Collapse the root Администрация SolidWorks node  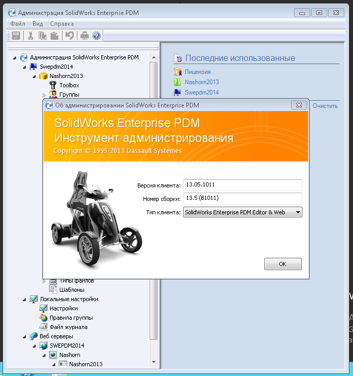pyautogui.click(x=14, y=57)
